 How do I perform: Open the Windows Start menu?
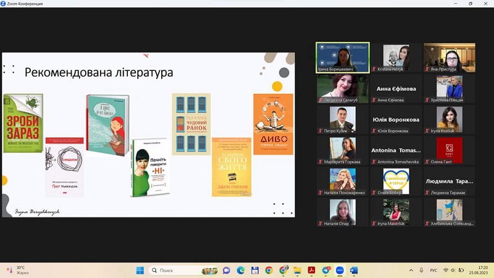point(140,271)
